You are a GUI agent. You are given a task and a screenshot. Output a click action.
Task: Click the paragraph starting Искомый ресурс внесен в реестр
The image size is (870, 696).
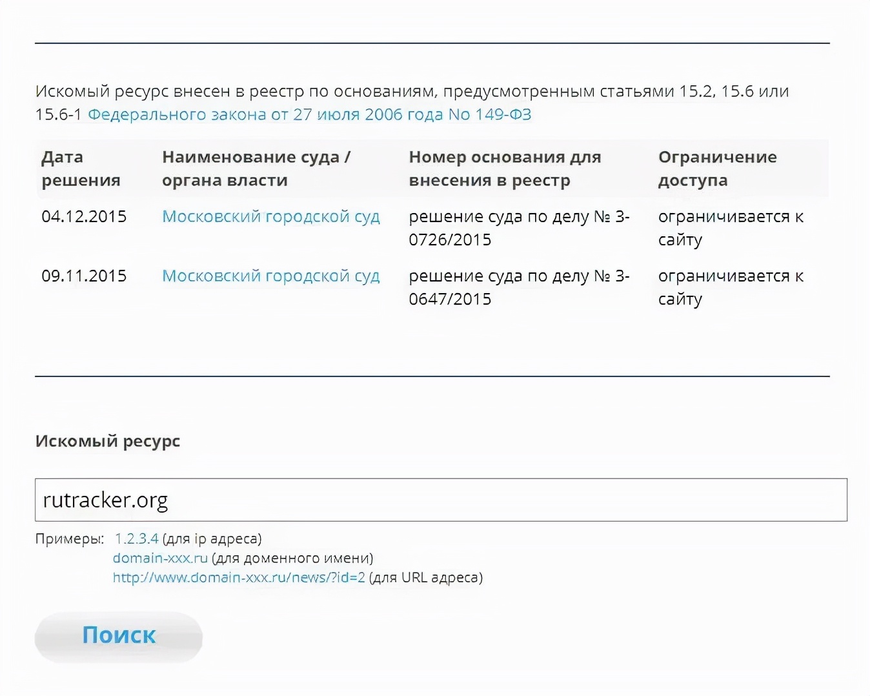412,103
